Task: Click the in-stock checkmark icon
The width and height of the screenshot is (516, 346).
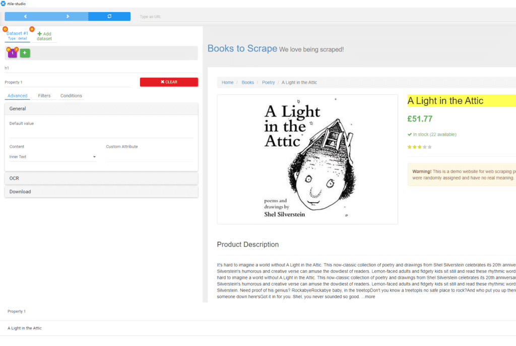Action: [410, 135]
